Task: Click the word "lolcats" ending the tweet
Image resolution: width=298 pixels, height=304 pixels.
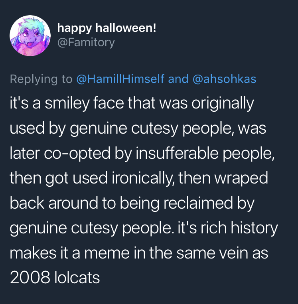Action: click(78, 277)
